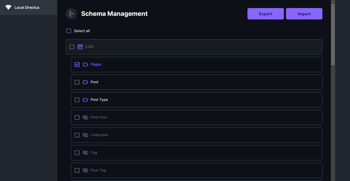The height and width of the screenshot is (181, 350).
Task: Tick the Select all checkbox
Action: [69, 31]
